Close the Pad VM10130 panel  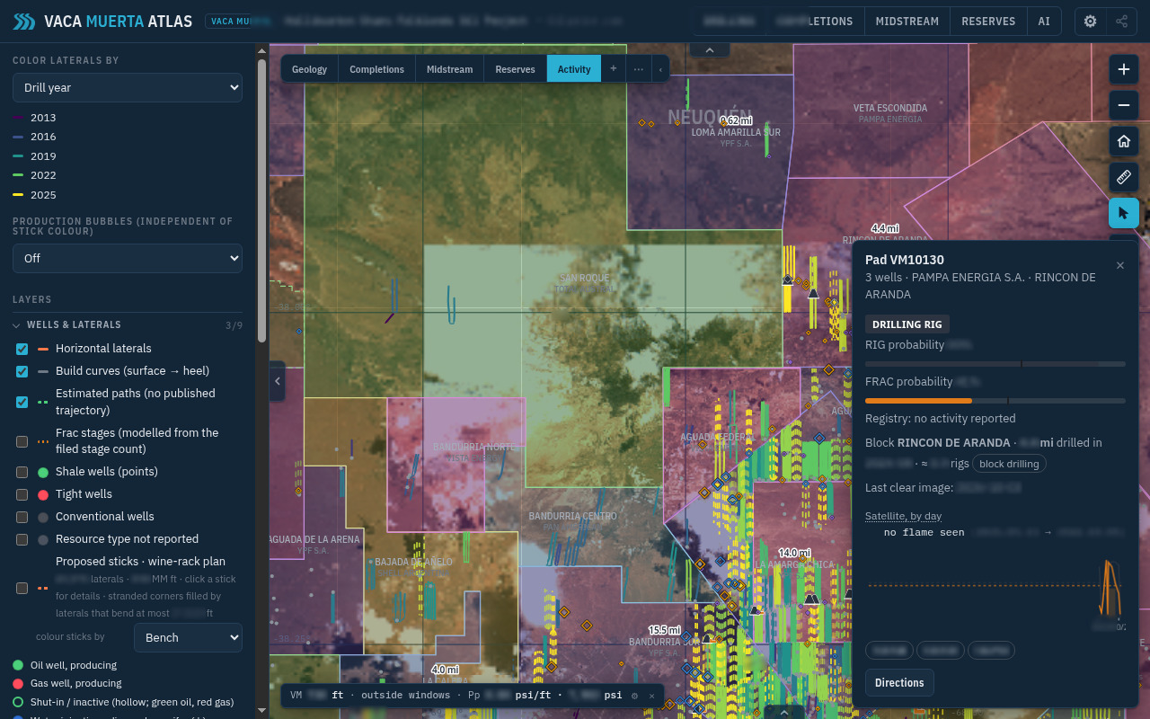pyautogui.click(x=1120, y=265)
